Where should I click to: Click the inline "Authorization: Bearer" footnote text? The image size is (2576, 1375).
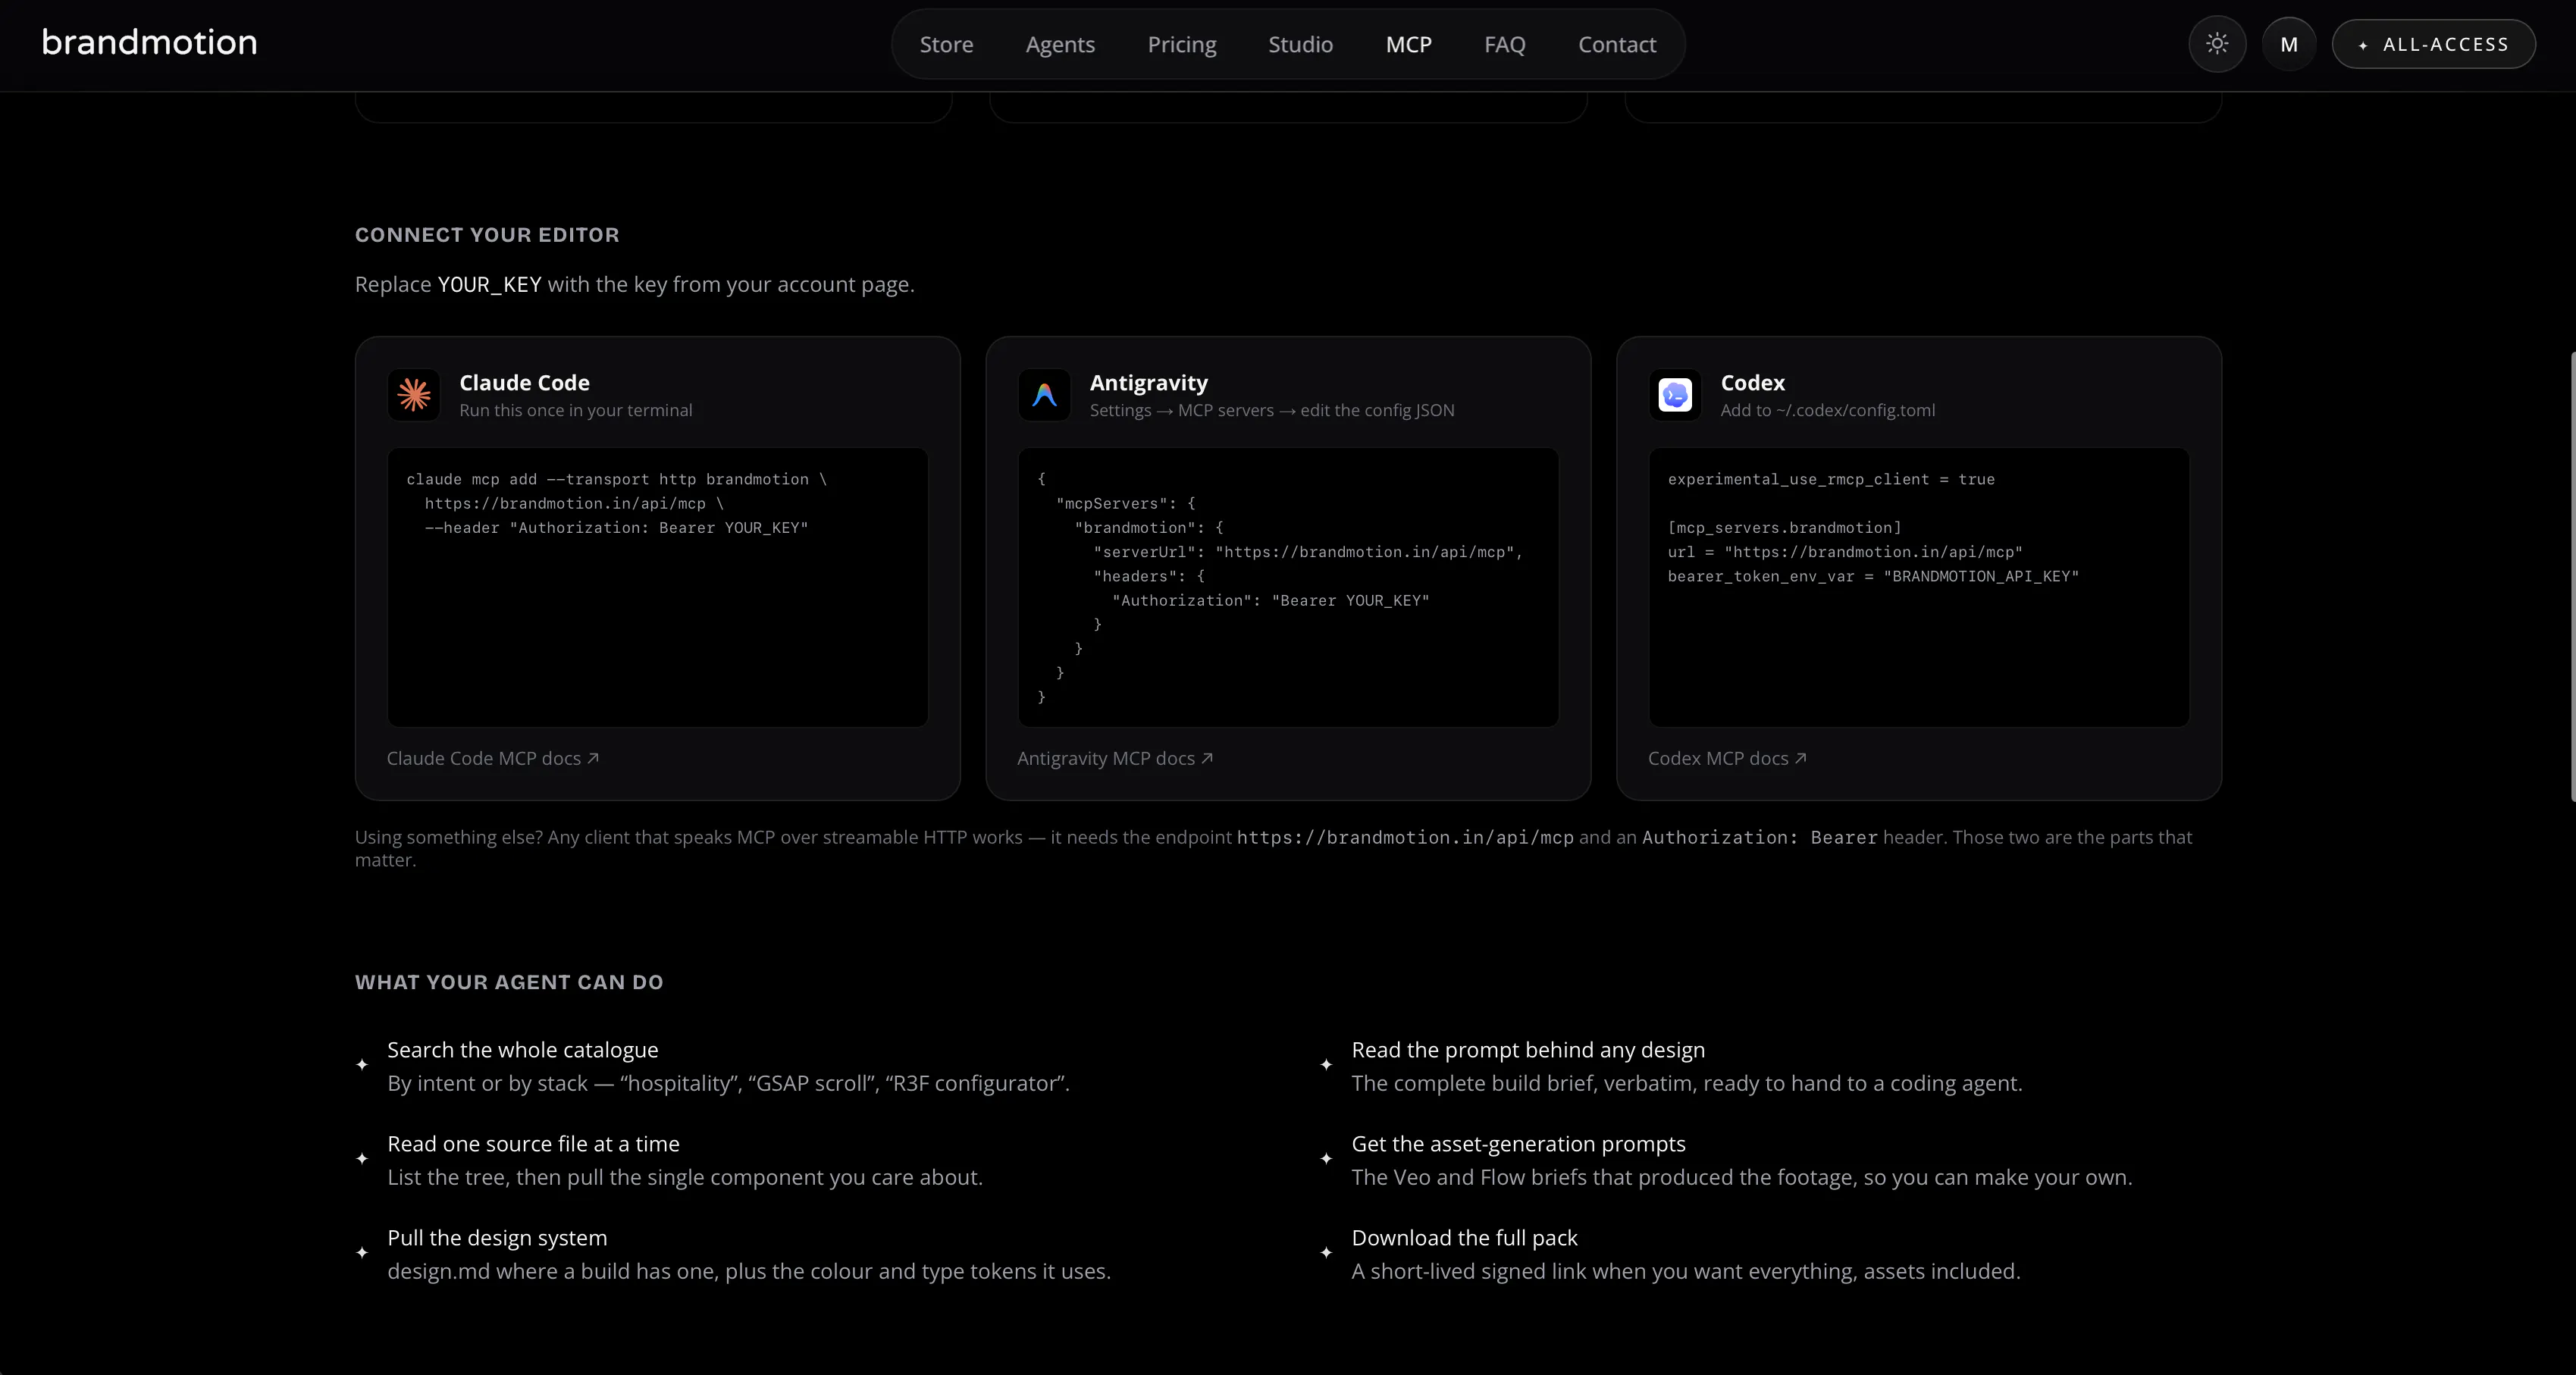pos(1760,838)
